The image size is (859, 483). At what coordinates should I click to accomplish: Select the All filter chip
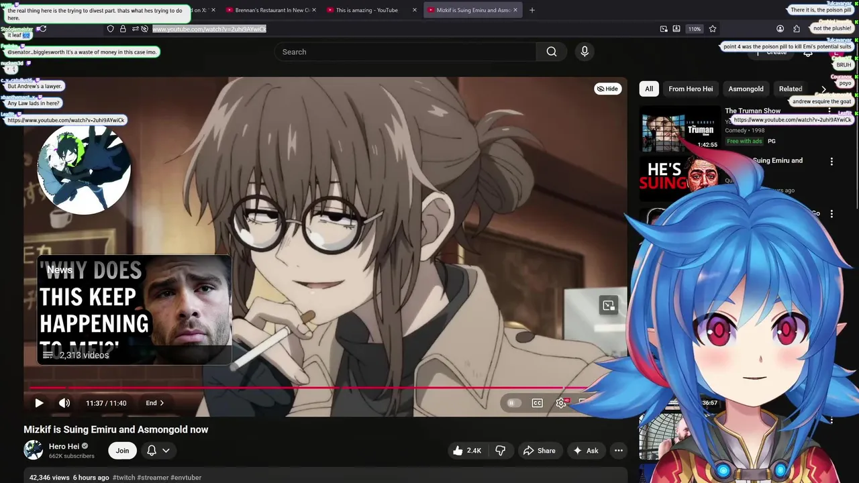point(649,89)
